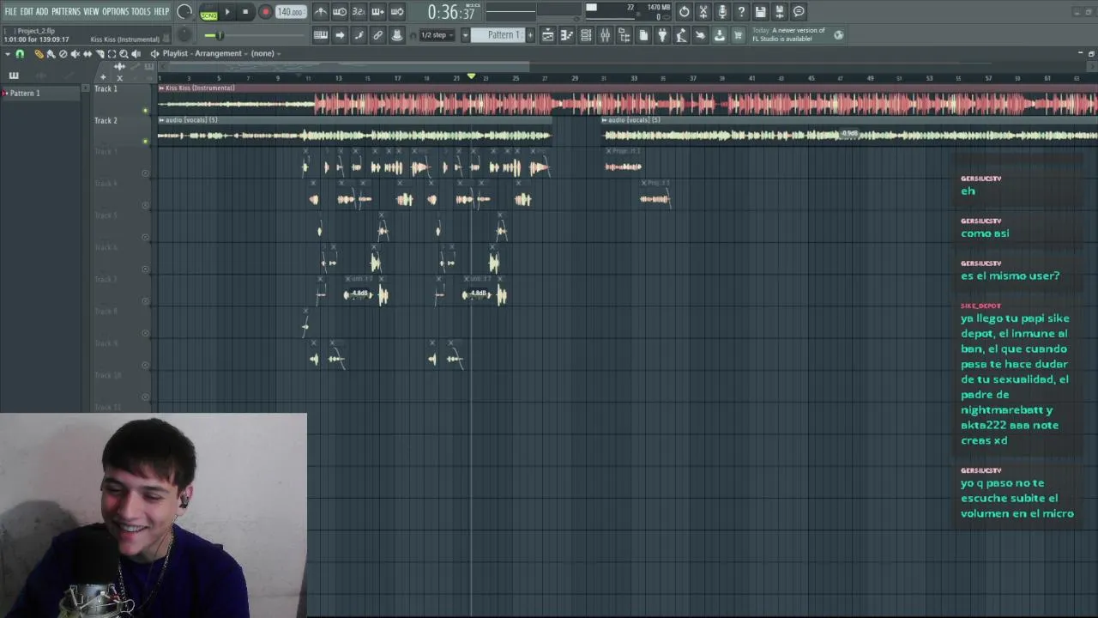The width and height of the screenshot is (1098, 618).
Task: Open the plugin picker plug icon
Action: (662, 35)
